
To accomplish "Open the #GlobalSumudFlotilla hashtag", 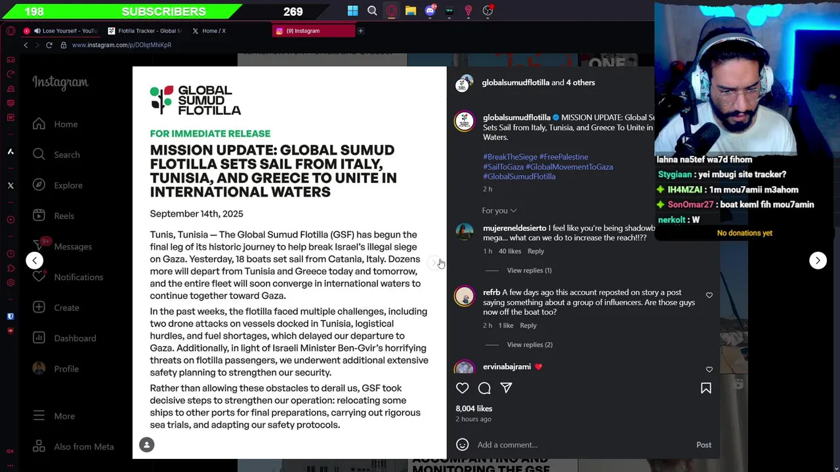I will (519, 176).
